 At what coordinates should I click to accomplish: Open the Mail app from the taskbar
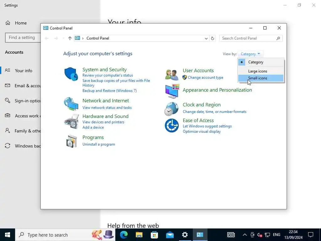[x=170, y=235]
